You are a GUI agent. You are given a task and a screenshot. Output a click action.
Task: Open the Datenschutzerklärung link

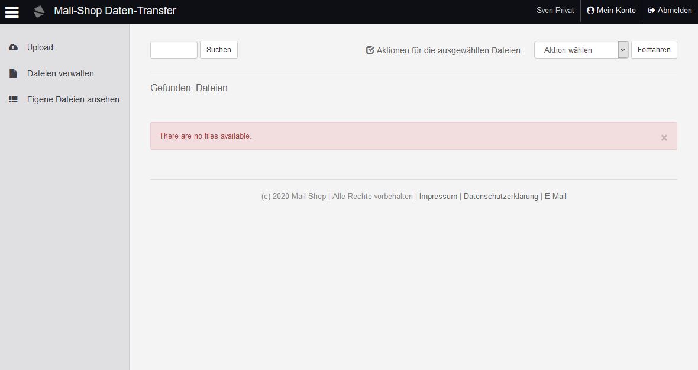(x=500, y=197)
